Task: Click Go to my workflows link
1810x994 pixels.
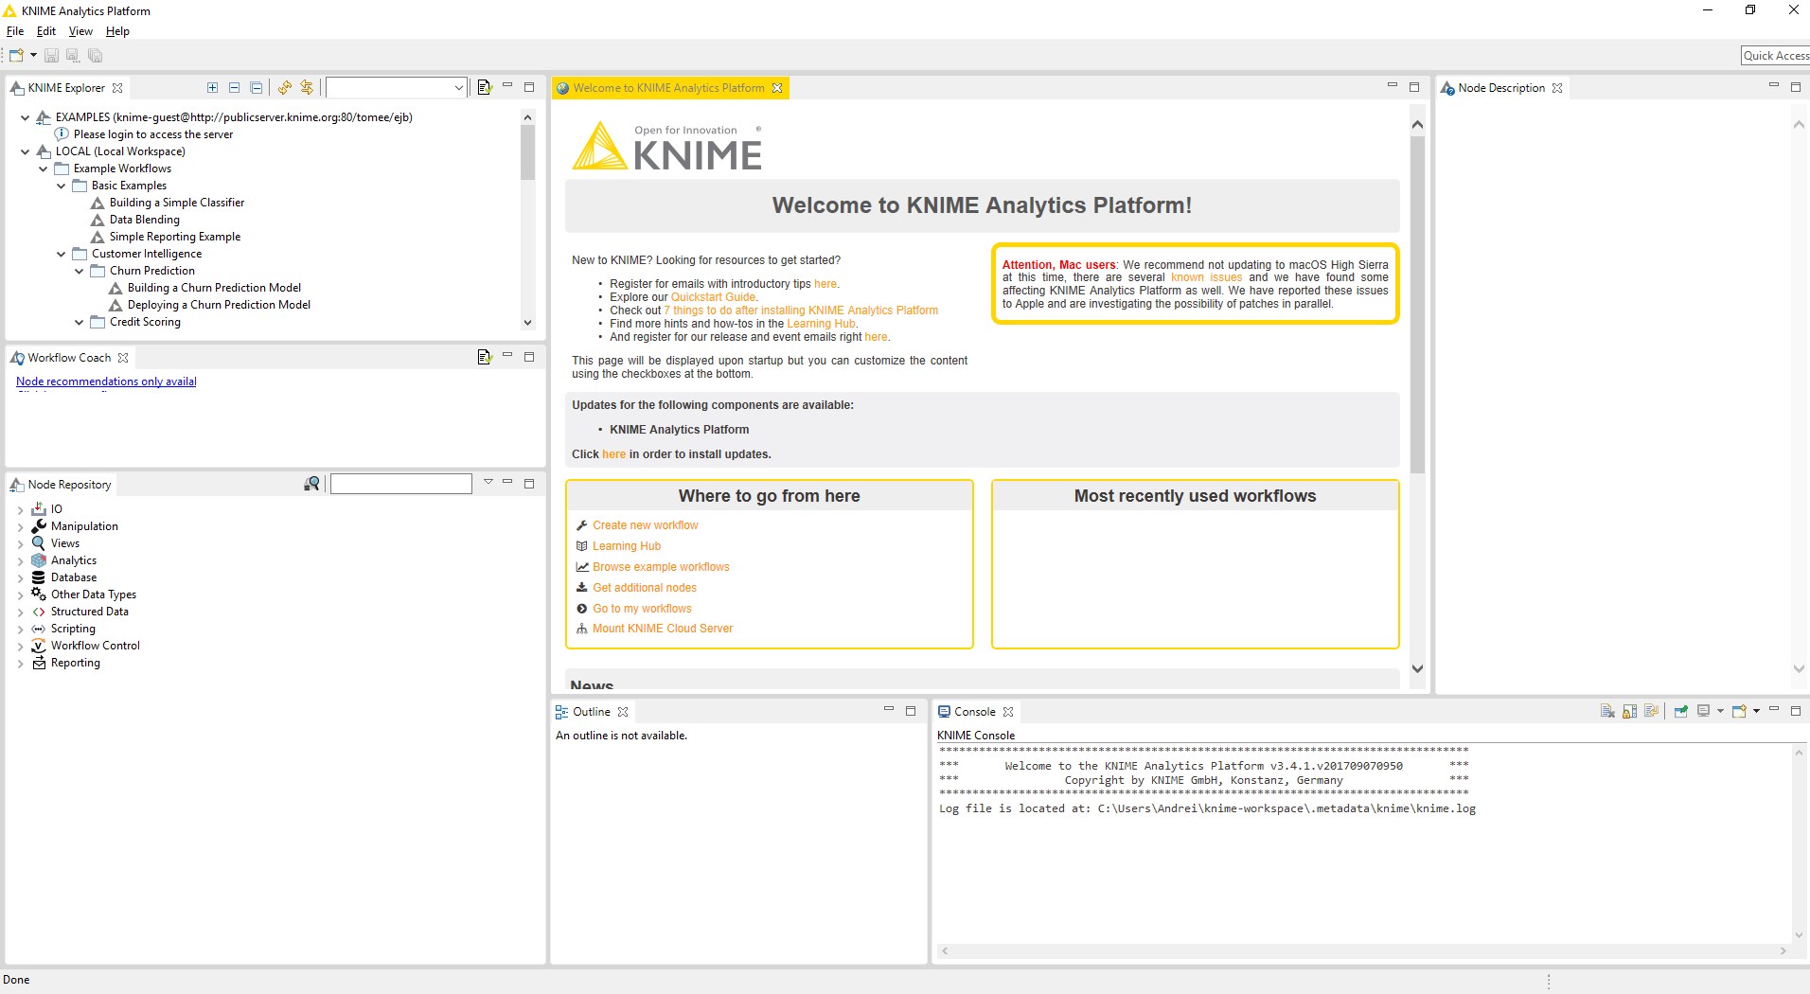Action: tap(642, 609)
